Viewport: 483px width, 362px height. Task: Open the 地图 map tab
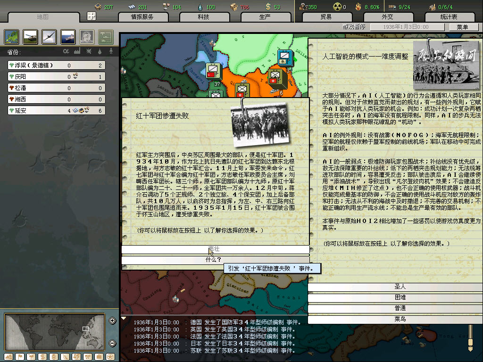(x=43, y=17)
